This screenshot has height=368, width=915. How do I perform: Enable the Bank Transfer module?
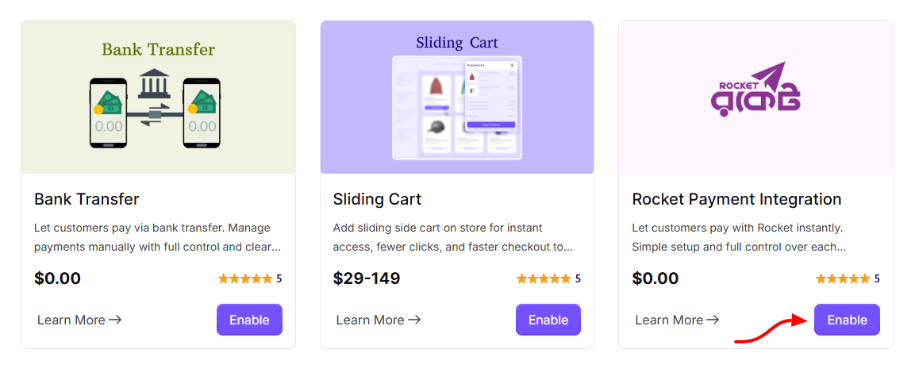coord(249,320)
